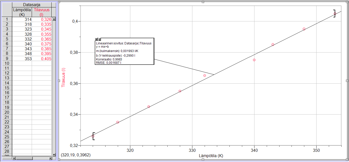Select row 5 header in the table
The image size is (349, 162).
click(x=7, y=39)
